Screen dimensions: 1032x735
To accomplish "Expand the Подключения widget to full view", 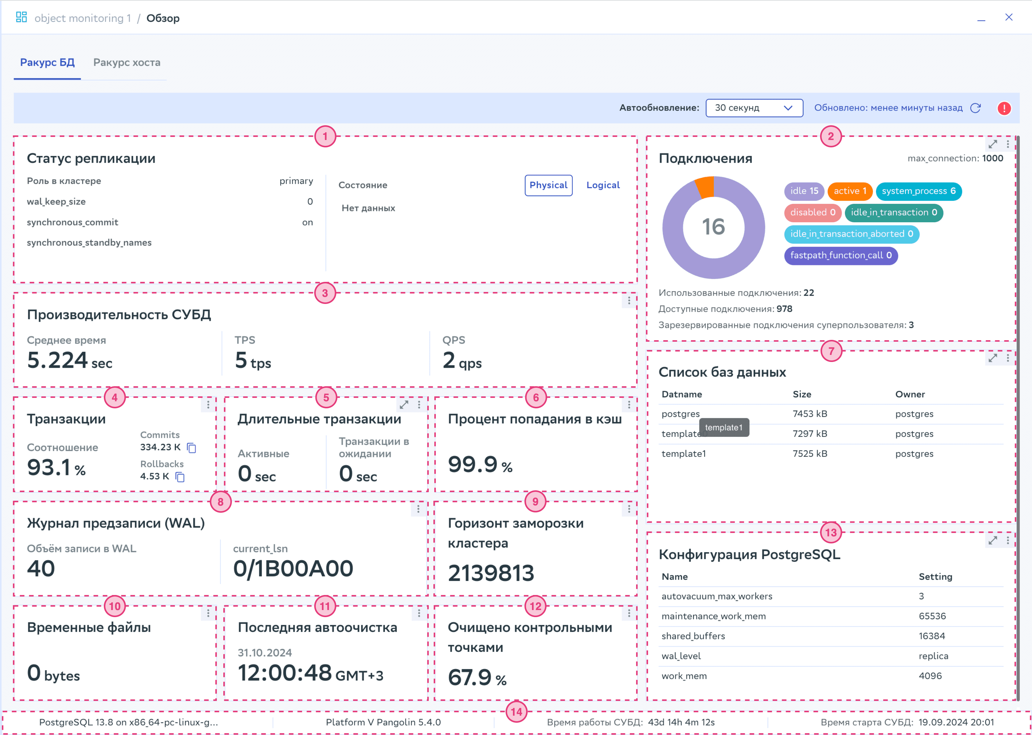I will click(x=993, y=144).
